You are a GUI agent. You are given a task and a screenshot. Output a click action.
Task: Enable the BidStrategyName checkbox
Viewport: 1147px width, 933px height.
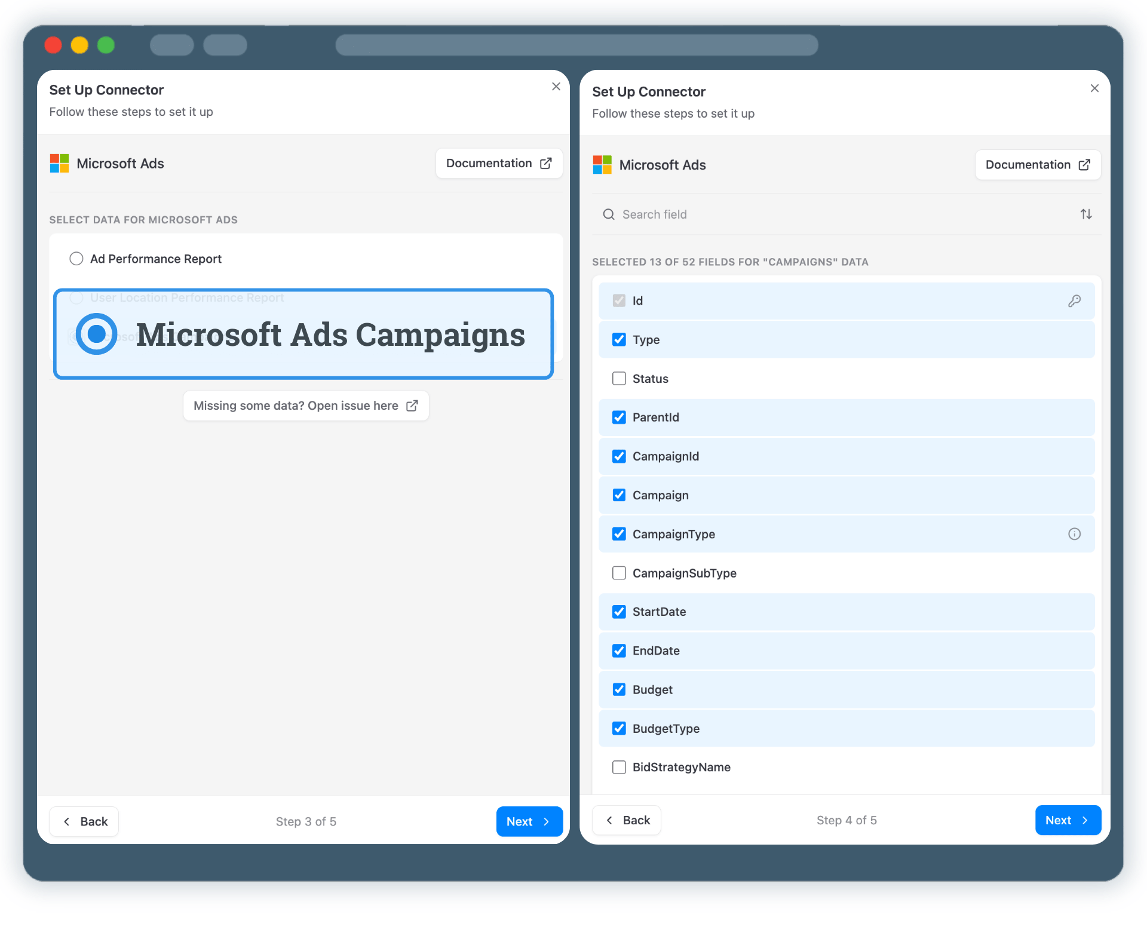(x=619, y=767)
